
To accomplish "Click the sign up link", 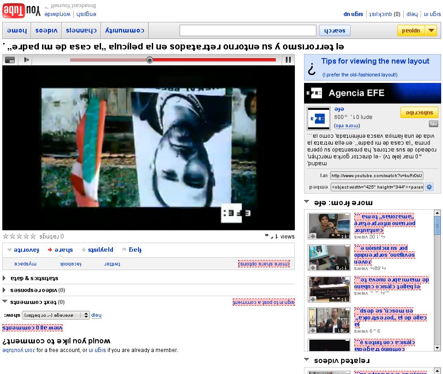I will [353, 14].
